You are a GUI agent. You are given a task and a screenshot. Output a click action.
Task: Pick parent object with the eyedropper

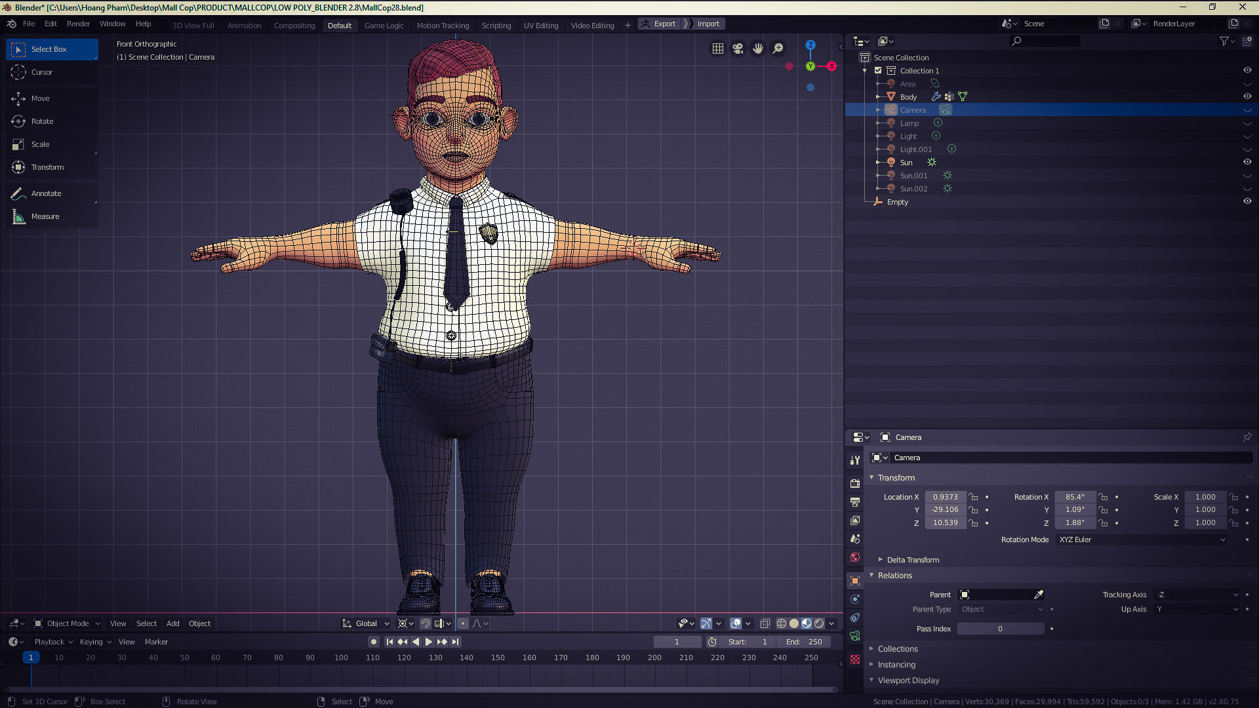tap(1039, 595)
